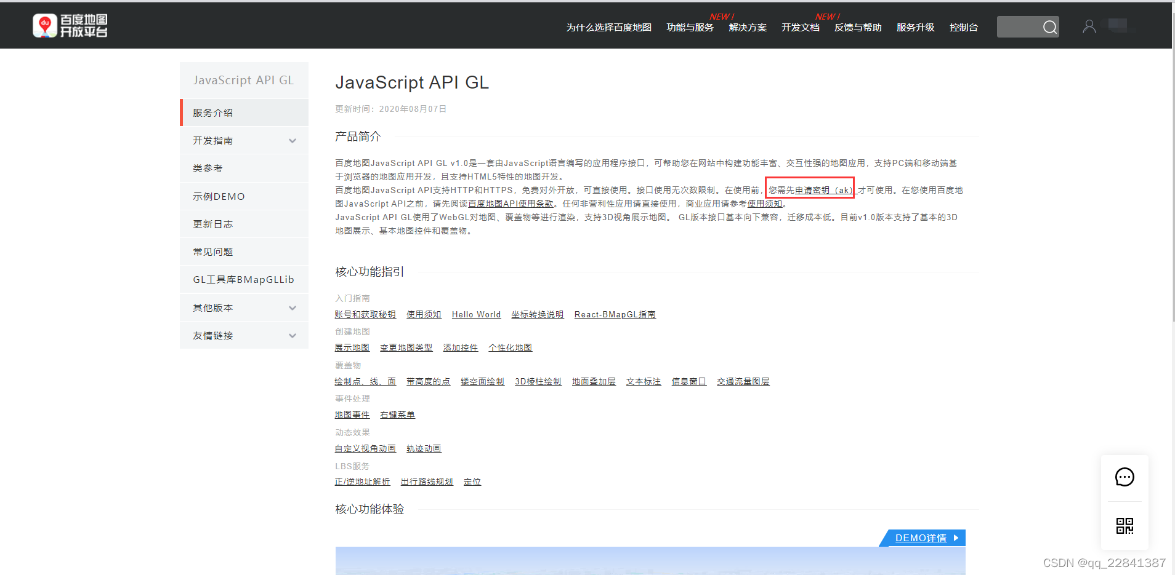Click the sky demo preview image
Viewport: 1175px width, 575px height.
650,561
